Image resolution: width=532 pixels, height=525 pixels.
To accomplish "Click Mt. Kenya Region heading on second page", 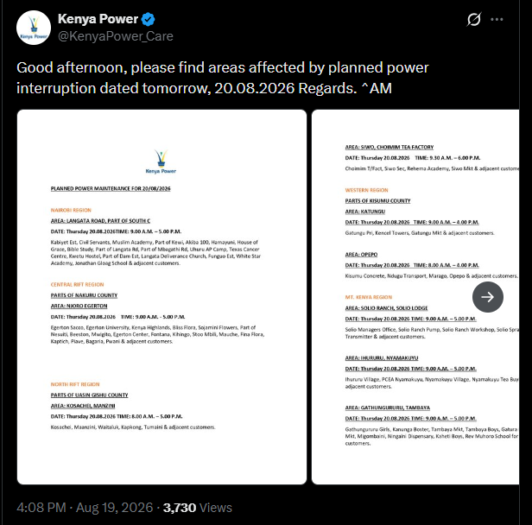I will [x=369, y=297].
